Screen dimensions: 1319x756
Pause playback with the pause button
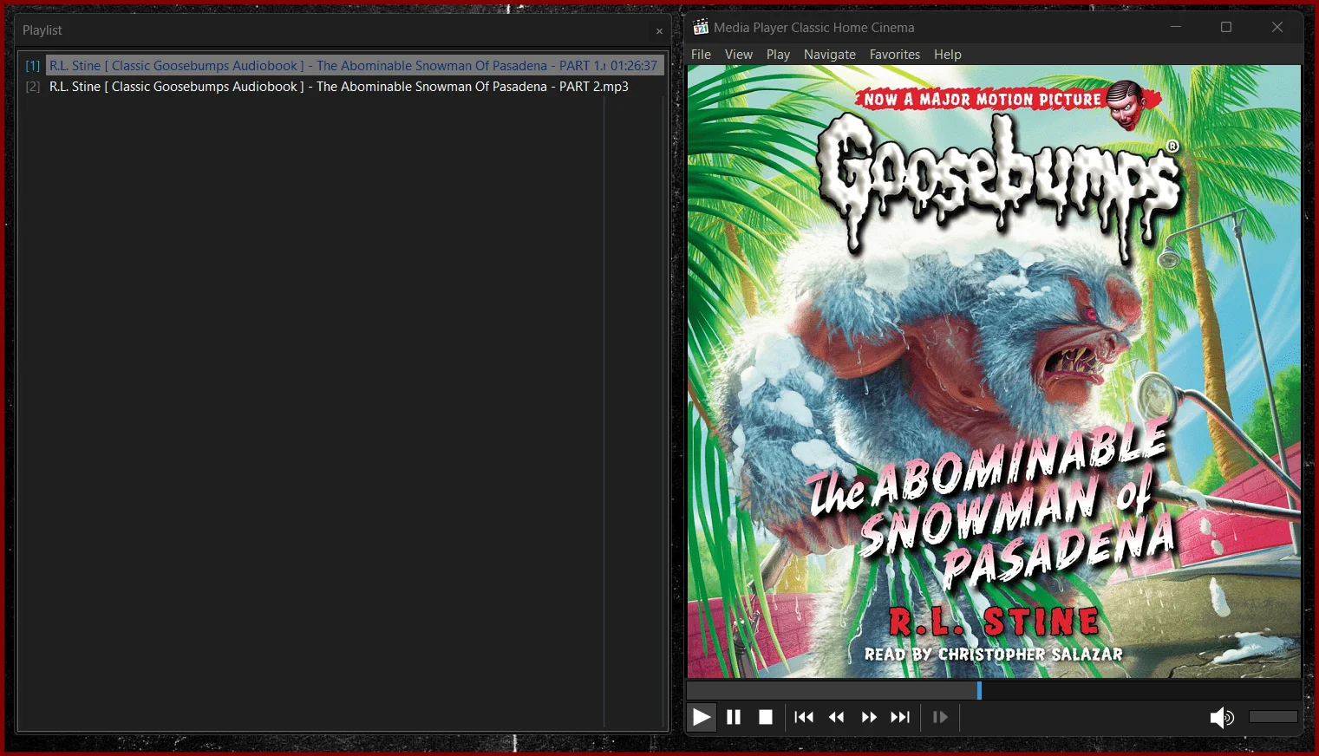coord(734,717)
